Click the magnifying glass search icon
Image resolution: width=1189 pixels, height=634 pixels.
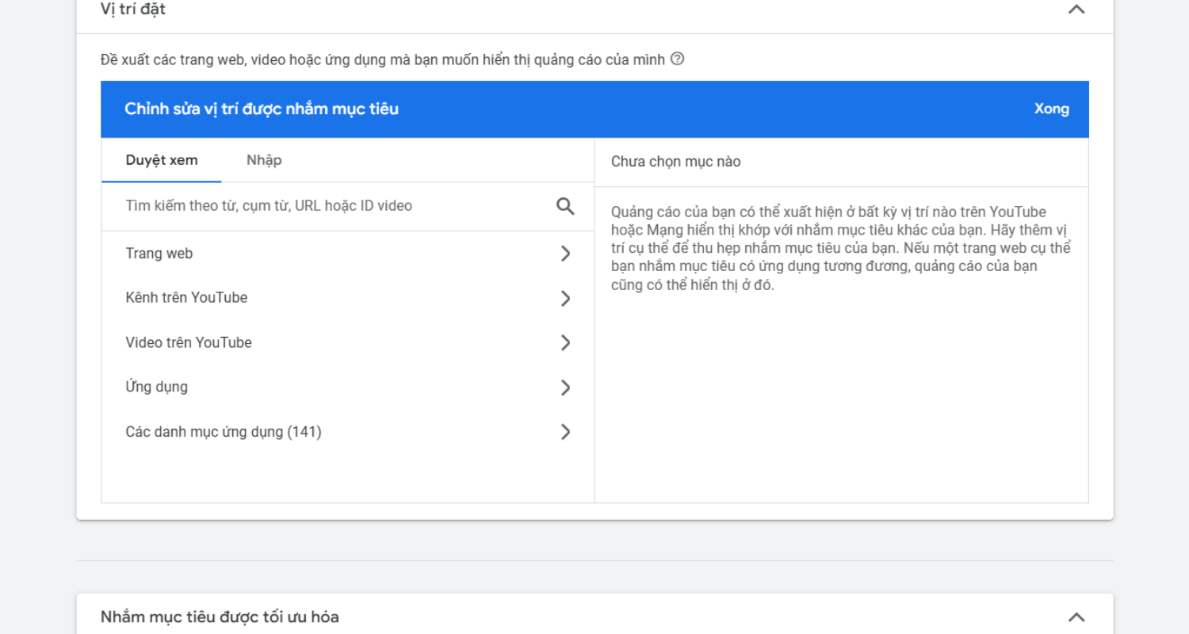point(565,206)
